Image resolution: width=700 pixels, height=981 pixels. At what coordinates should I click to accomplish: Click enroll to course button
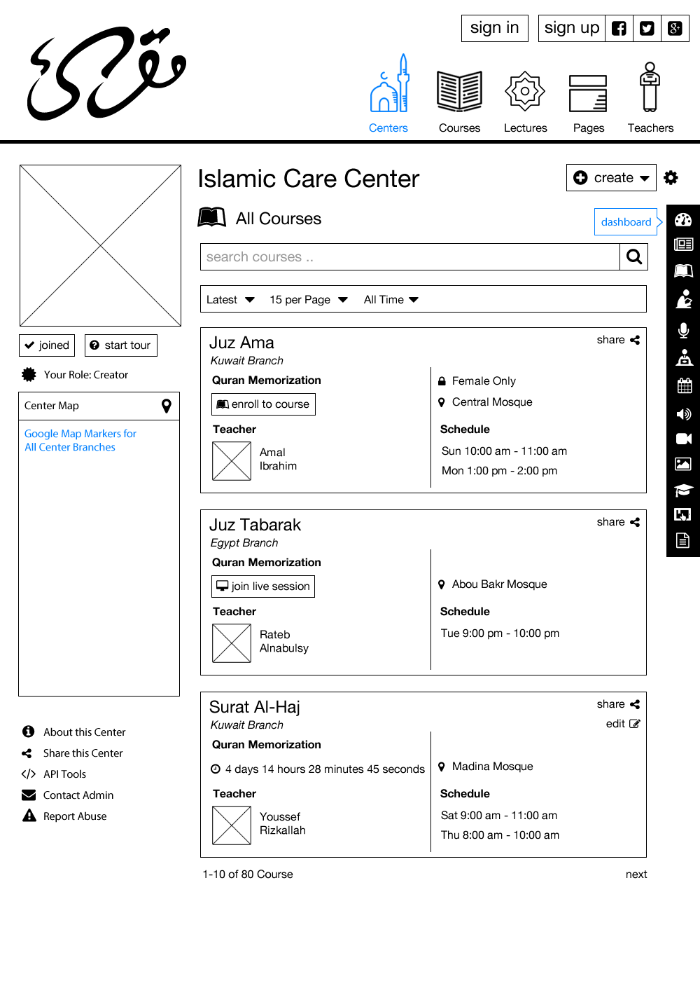[x=263, y=404]
